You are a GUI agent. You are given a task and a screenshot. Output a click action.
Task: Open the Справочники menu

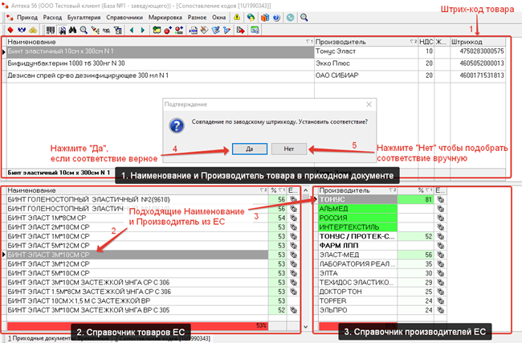click(x=124, y=18)
